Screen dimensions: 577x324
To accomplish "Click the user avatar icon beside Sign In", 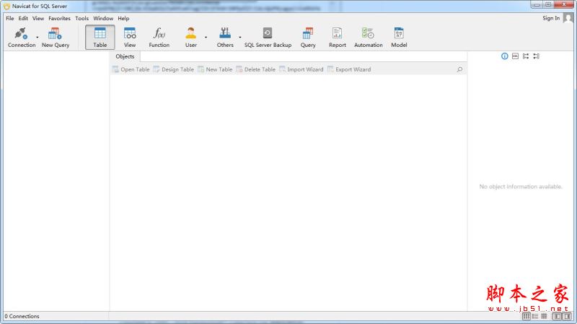I will 568,18.
